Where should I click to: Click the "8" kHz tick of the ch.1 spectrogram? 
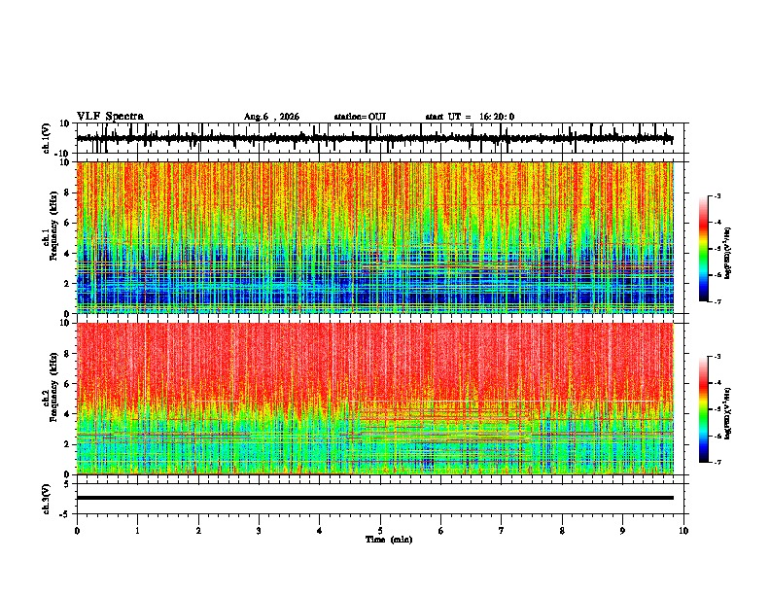click(x=68, y=192)
